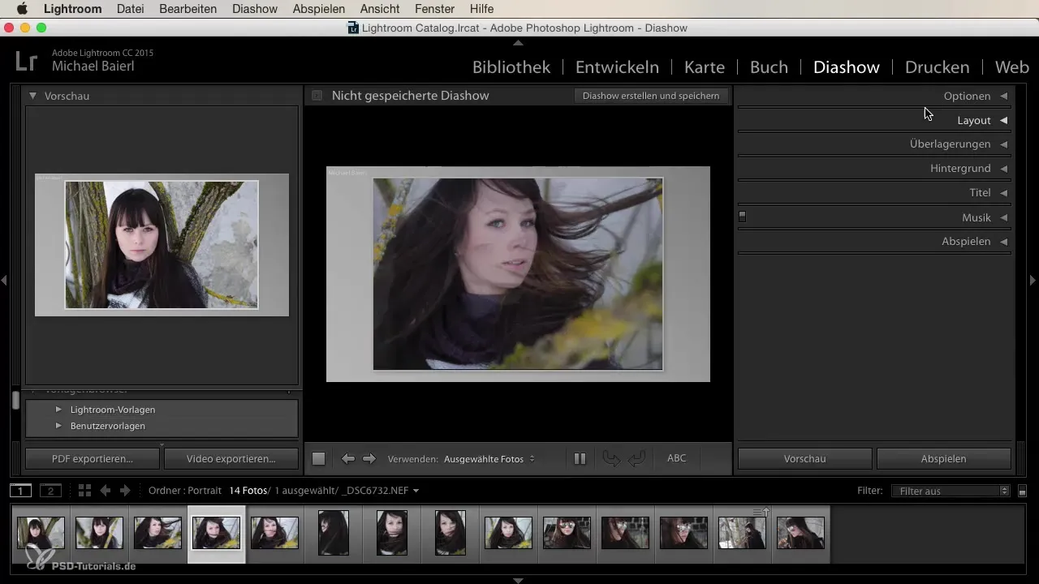Open the Apple menu

point(22,9)
